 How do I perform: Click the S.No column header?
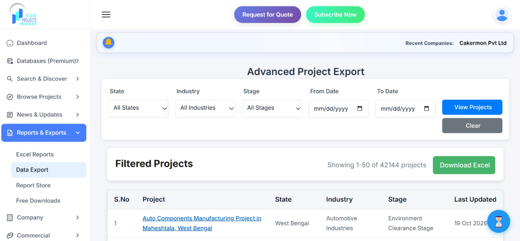[122, 199]
